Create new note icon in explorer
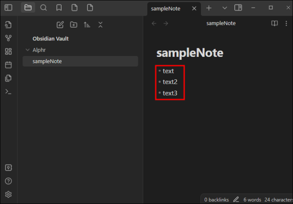Image resolution: width=293 pixels, height=204 pixels. tap(60, 25)
